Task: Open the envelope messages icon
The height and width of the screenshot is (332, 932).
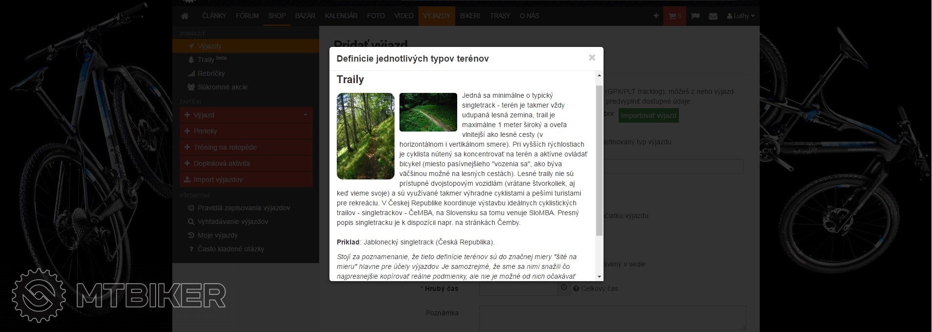Action: pos(713,16)
